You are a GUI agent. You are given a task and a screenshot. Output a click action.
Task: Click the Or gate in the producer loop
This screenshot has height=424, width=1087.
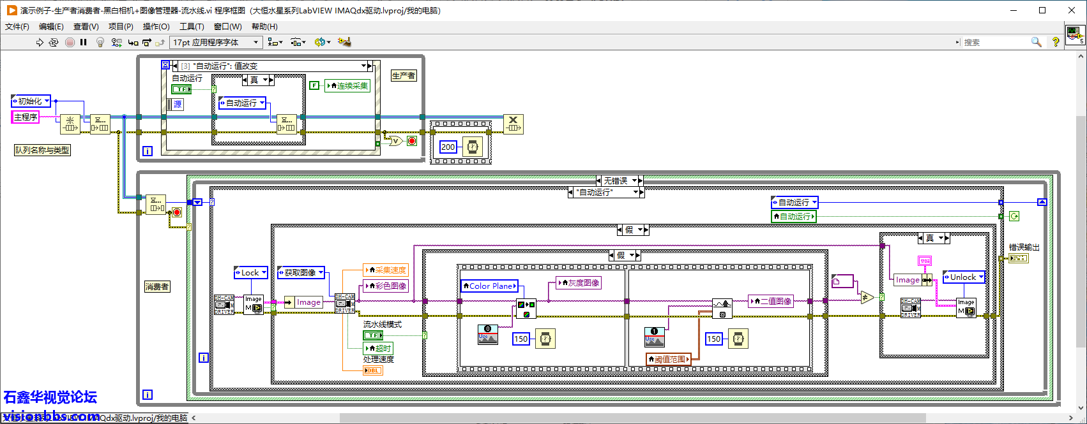click(395, 141)
